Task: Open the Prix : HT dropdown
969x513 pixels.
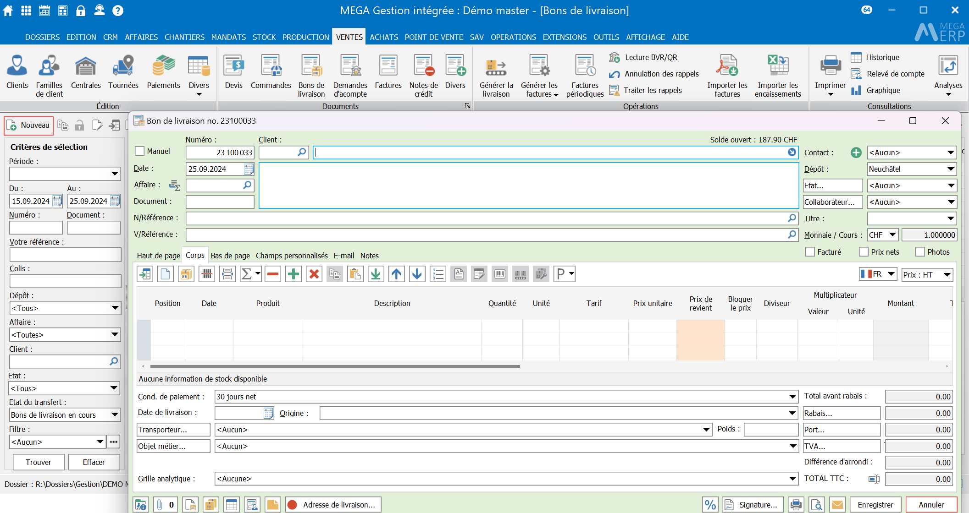Action: coord(947,275)
